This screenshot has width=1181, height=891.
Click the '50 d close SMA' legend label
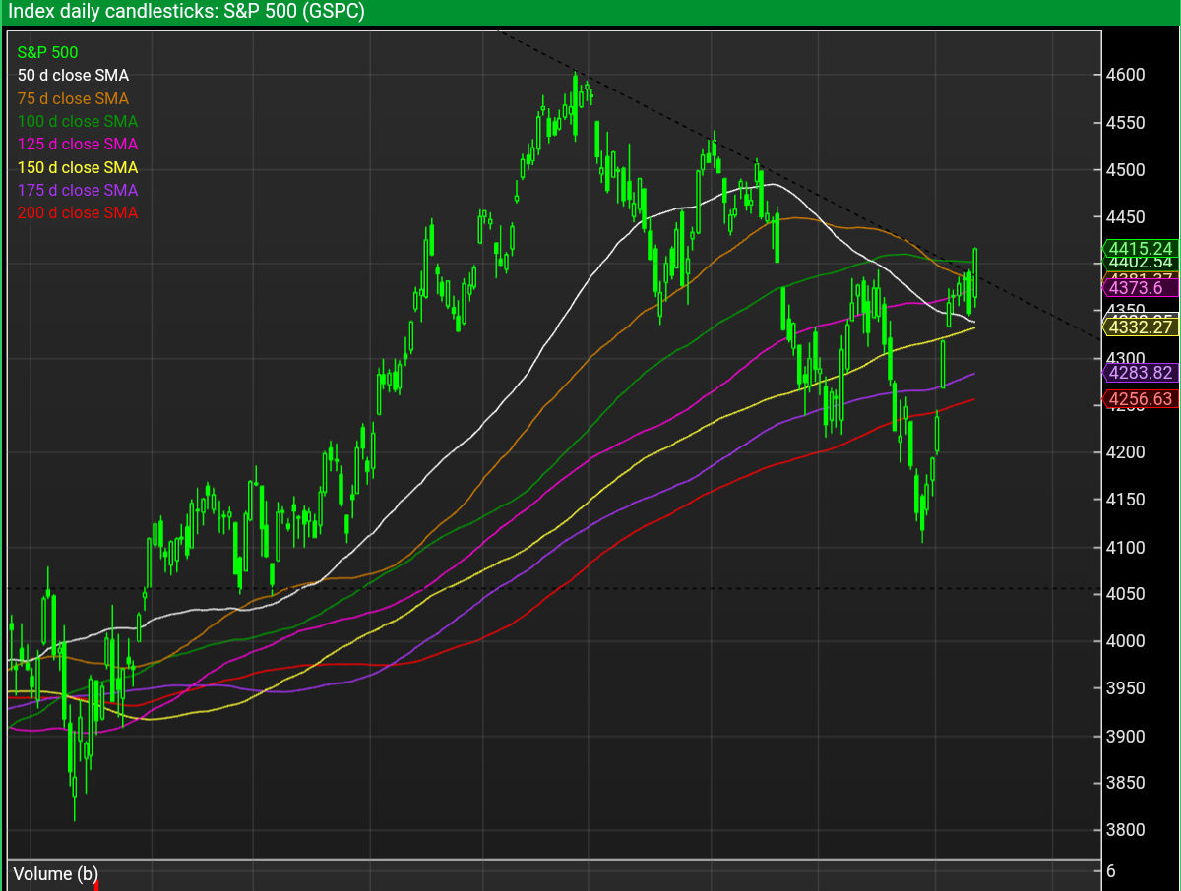pyautogui.click(x=73, y=75)
